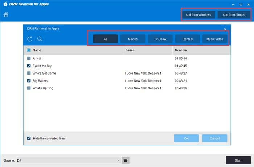The image size is (254, 167).
Task: Click runtime 01:56:44 of Arrival
Action: 181,58
